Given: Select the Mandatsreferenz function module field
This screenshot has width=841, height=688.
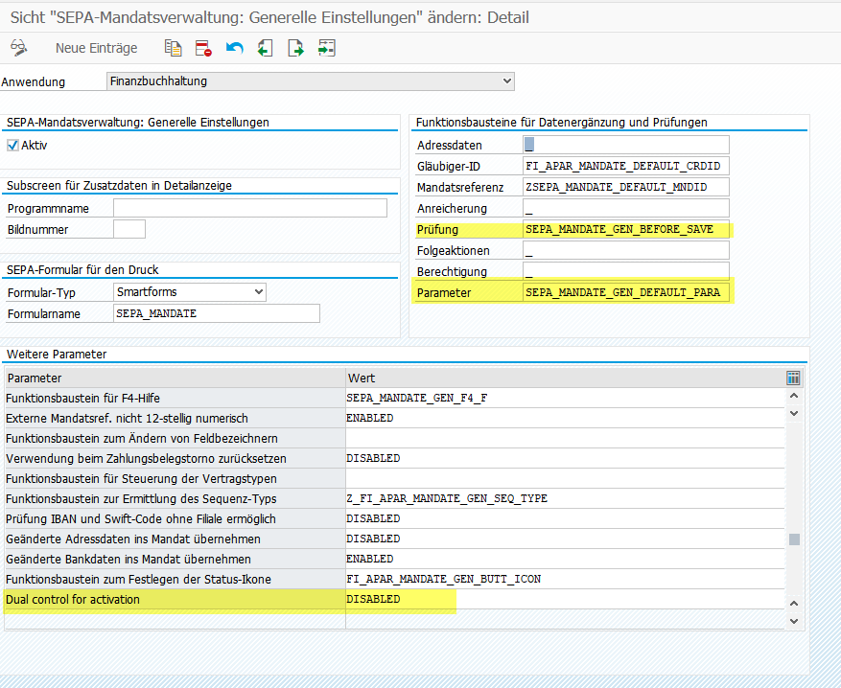Looking at the screenshot, I should 625,187.
